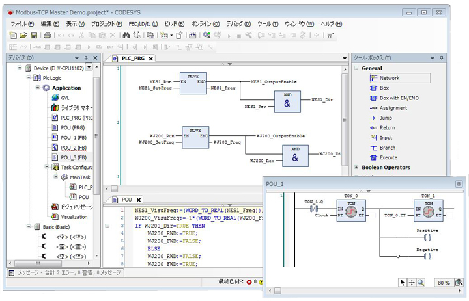
Task: Open メッセージ errors panel tab
Action: coord(65,272)
